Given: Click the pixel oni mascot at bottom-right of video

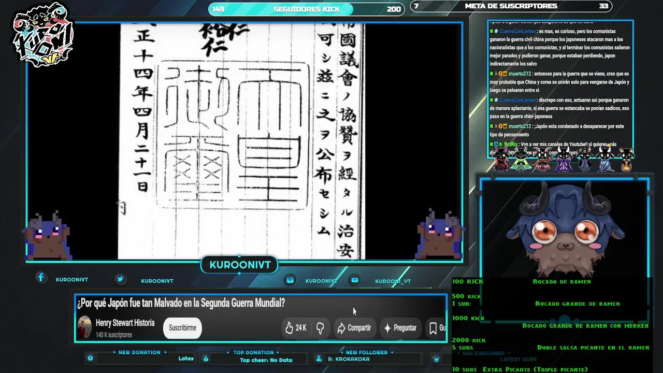Looking at the screenshot, I should [x=439, y=234].
